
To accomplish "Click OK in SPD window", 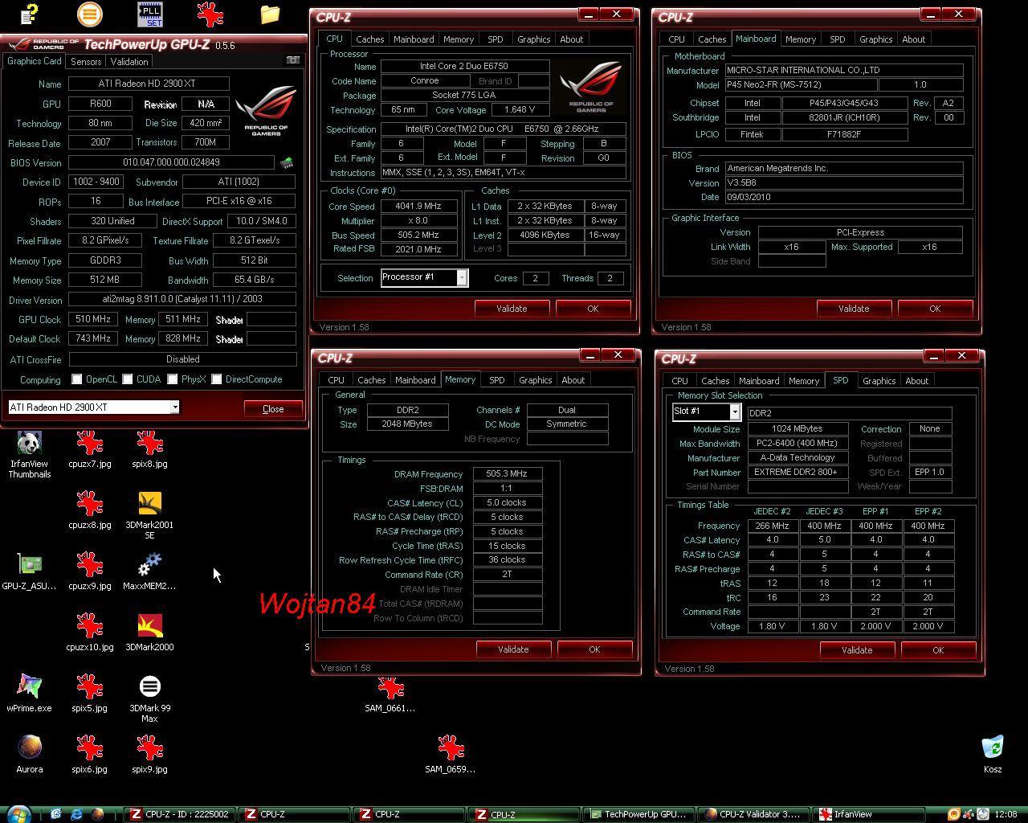I will [938, 649].
